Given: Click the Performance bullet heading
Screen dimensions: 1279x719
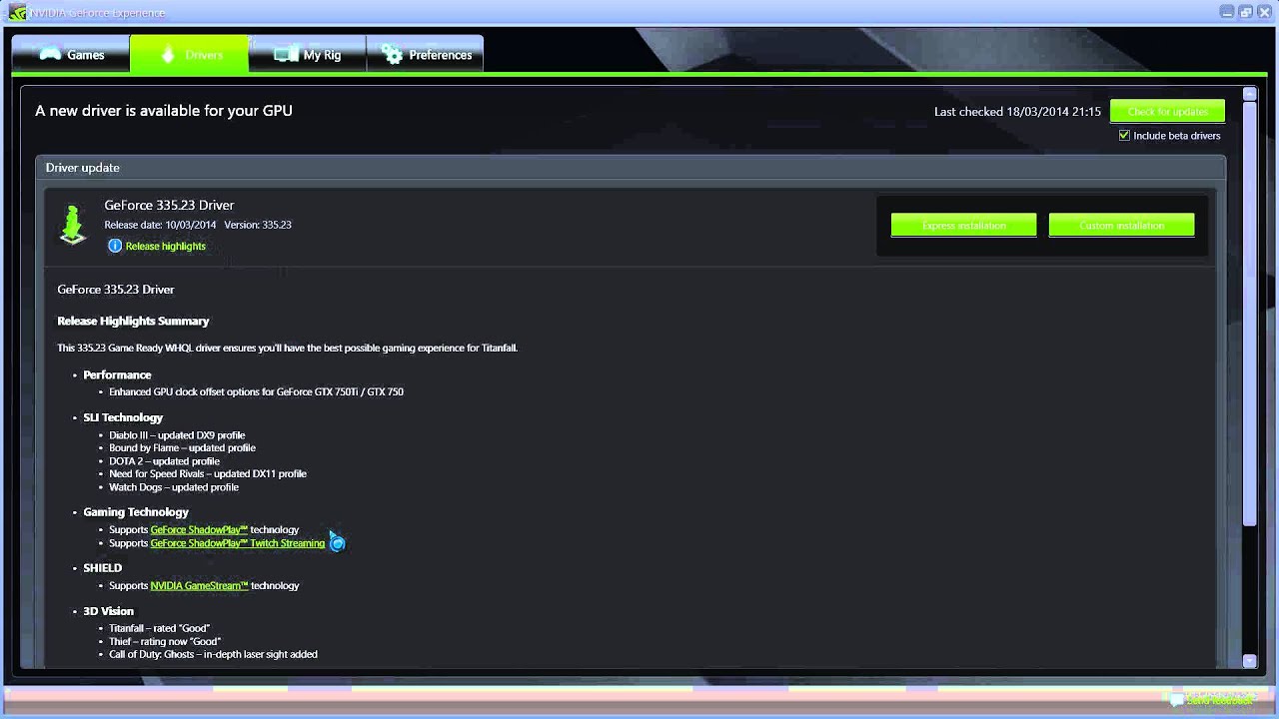Looking at the screenshot, I should click(117, 374).
